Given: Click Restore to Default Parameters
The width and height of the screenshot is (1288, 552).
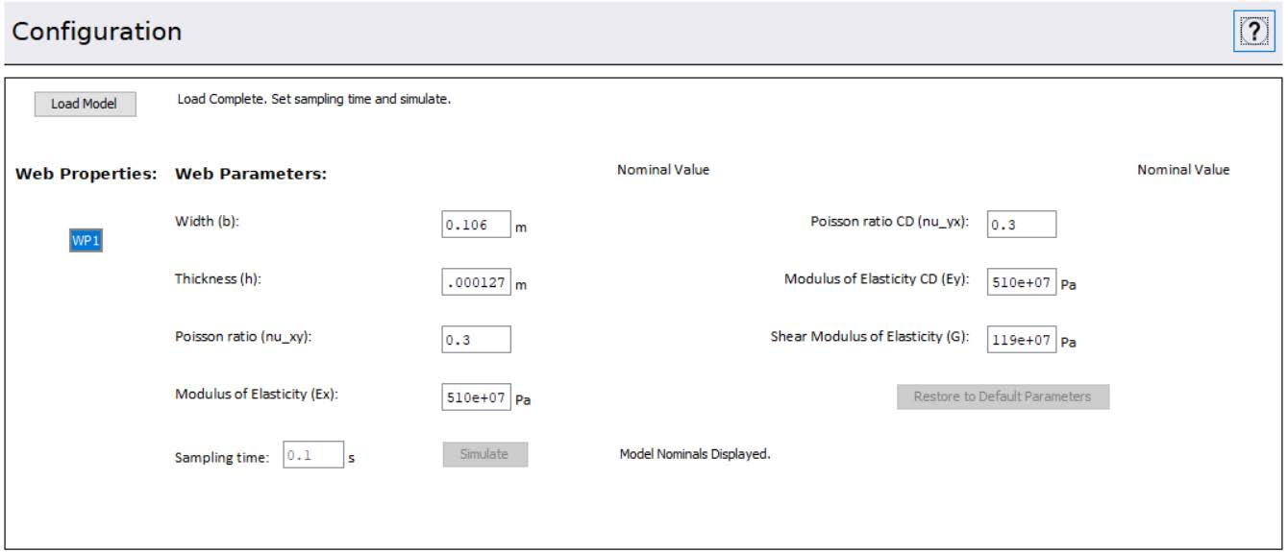Looking at the screenshot, I should coord(1003,396).
